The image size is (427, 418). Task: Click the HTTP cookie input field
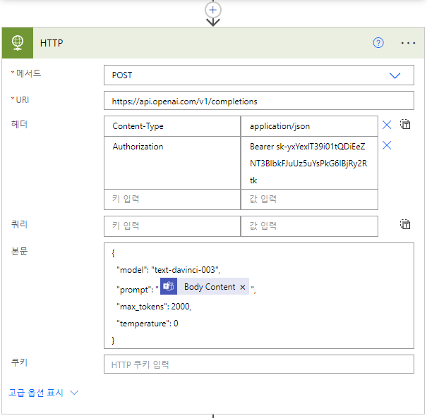[x=259, y=364]
